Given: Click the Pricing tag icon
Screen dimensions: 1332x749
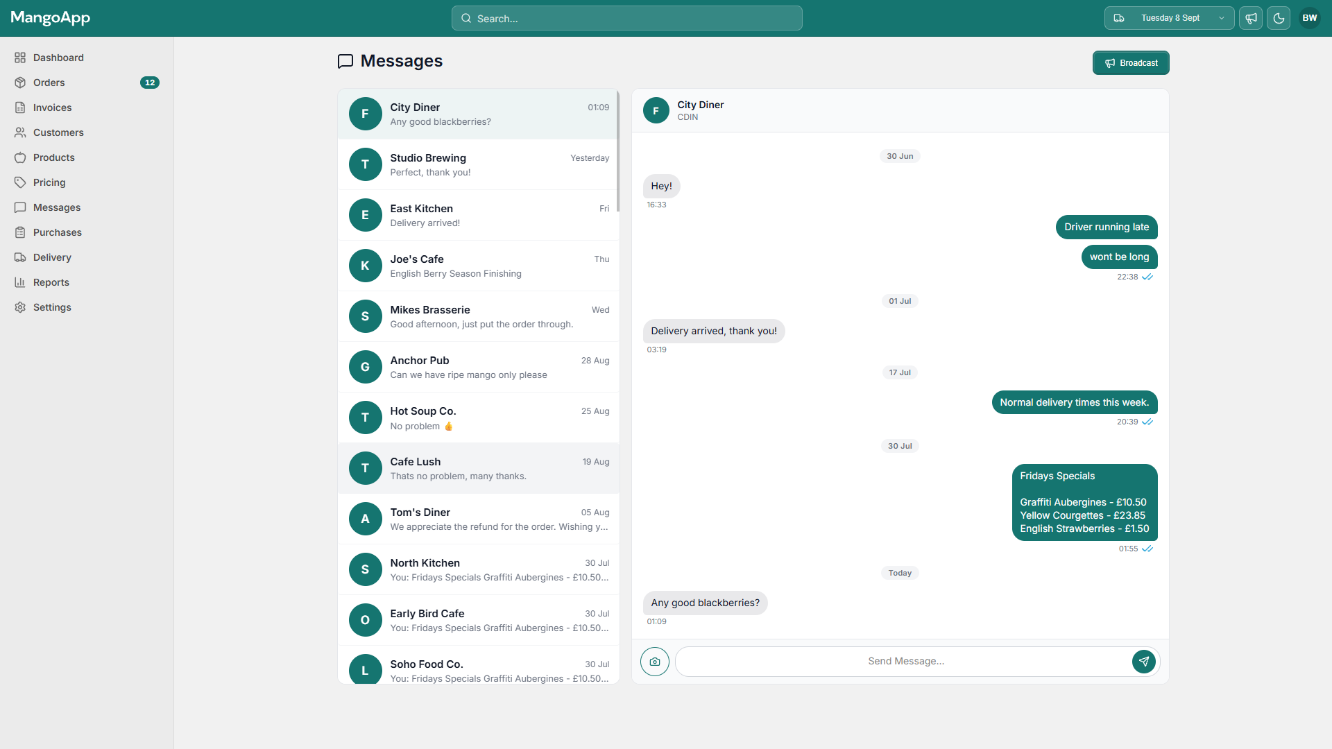Looking at the screenshot, I should [20, 182].
